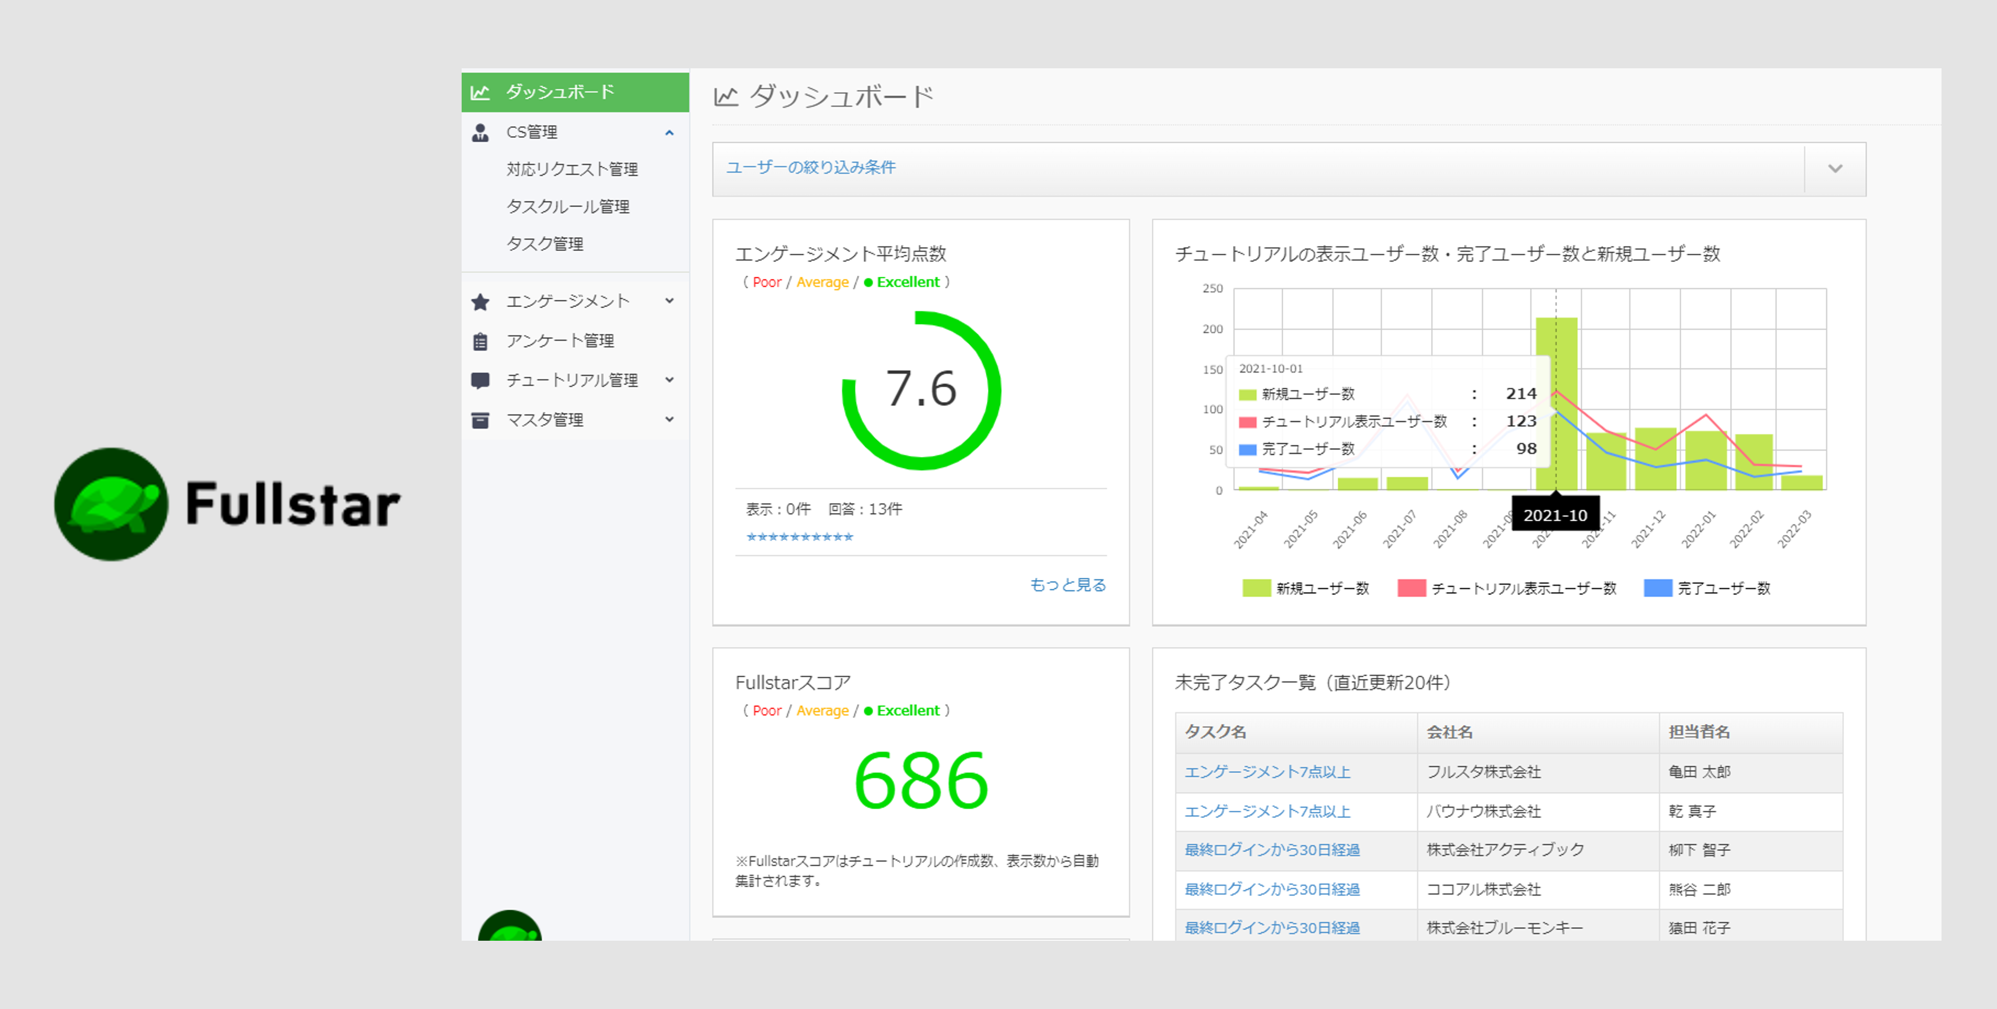Click the アンケート管理 clipboard icon
The image size is (1997, 1009).
480,341
